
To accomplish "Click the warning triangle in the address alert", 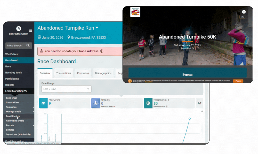I will coord(42,51).
